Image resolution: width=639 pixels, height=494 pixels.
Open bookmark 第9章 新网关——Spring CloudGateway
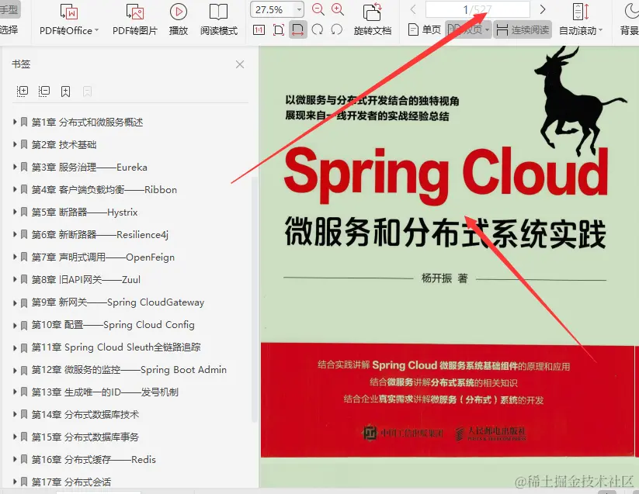[x=118, y=302]
